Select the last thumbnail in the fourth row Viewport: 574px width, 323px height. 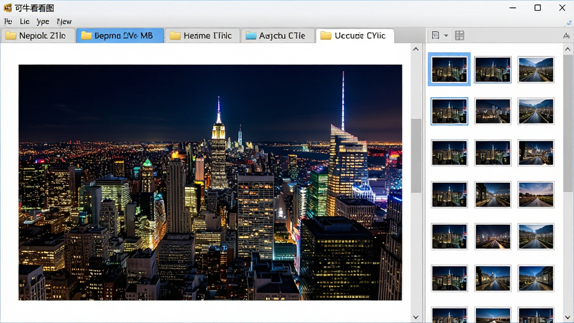[x=536, y=195]
